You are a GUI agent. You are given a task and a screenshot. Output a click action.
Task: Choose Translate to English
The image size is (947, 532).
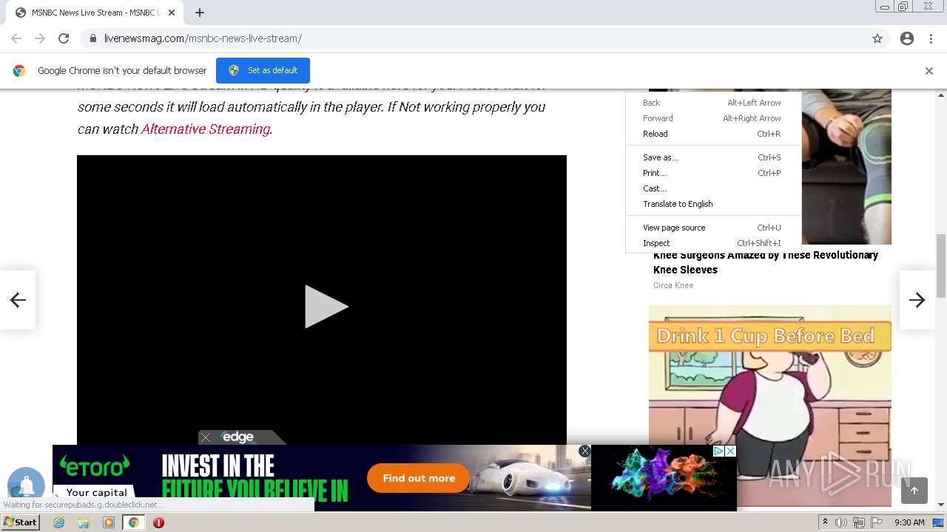(x=713, y=204)
